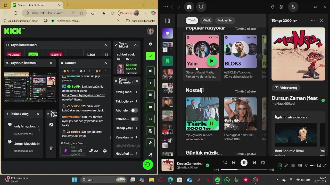Image resolution: width=330 pixels, height=185 pixels.
Task: Open Spotify notifications bell
Action: [x=273, y=7]
